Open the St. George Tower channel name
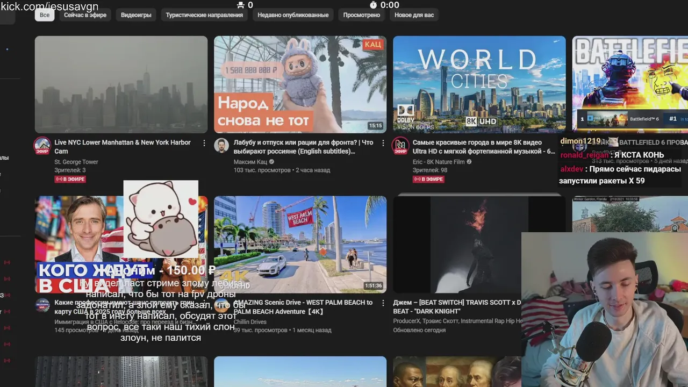This screenshot has height=387, width=688. (x=76, y=162)
